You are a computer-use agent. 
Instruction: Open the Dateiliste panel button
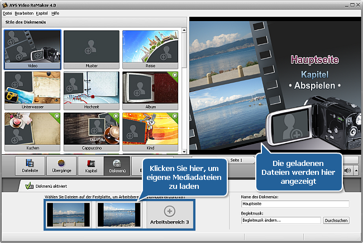click(23, 166)
